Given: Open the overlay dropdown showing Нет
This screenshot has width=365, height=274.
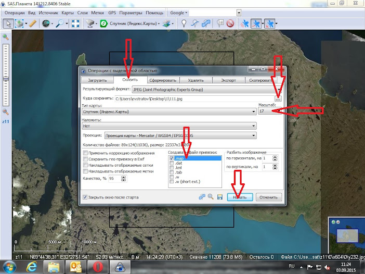Looking at the screenshot, I should [169, 126].
